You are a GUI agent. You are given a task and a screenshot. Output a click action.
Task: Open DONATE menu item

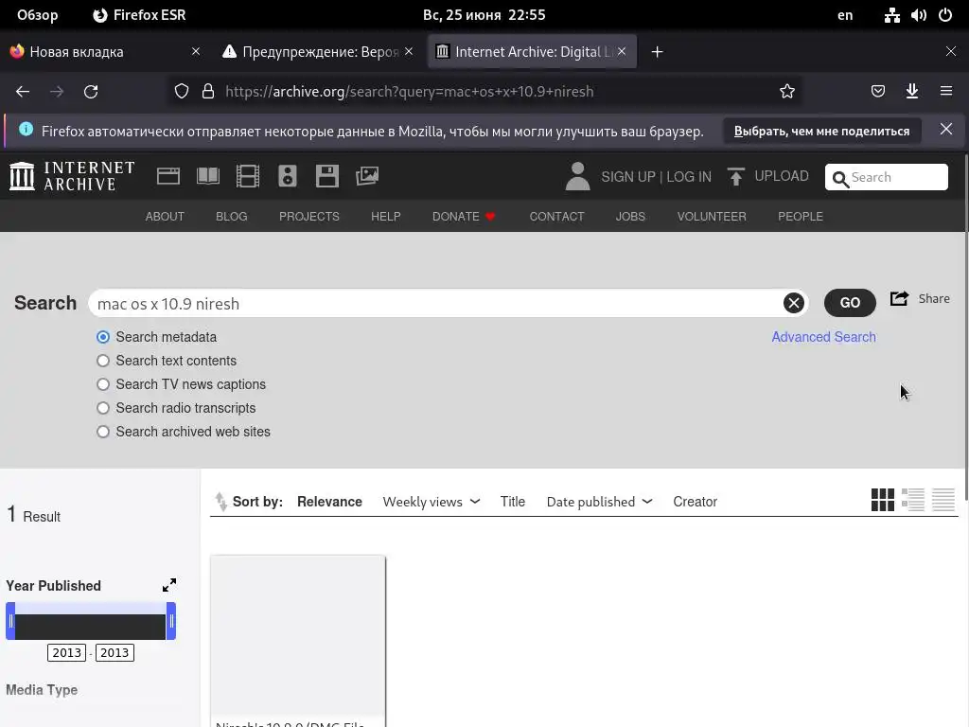(464, 217)
